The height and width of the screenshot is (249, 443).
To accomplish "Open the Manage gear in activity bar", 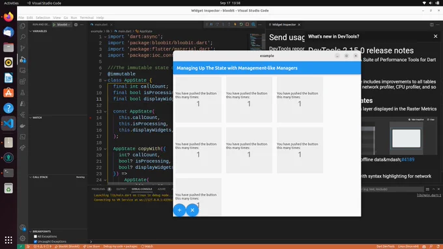I will 23,239.
